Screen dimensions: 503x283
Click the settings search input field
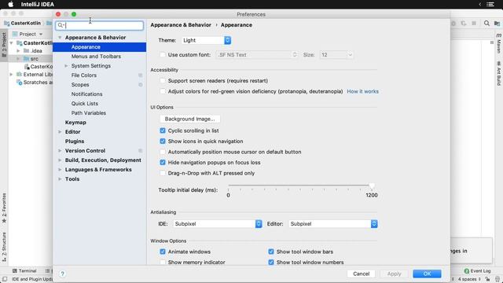click(x=100, y=25)
